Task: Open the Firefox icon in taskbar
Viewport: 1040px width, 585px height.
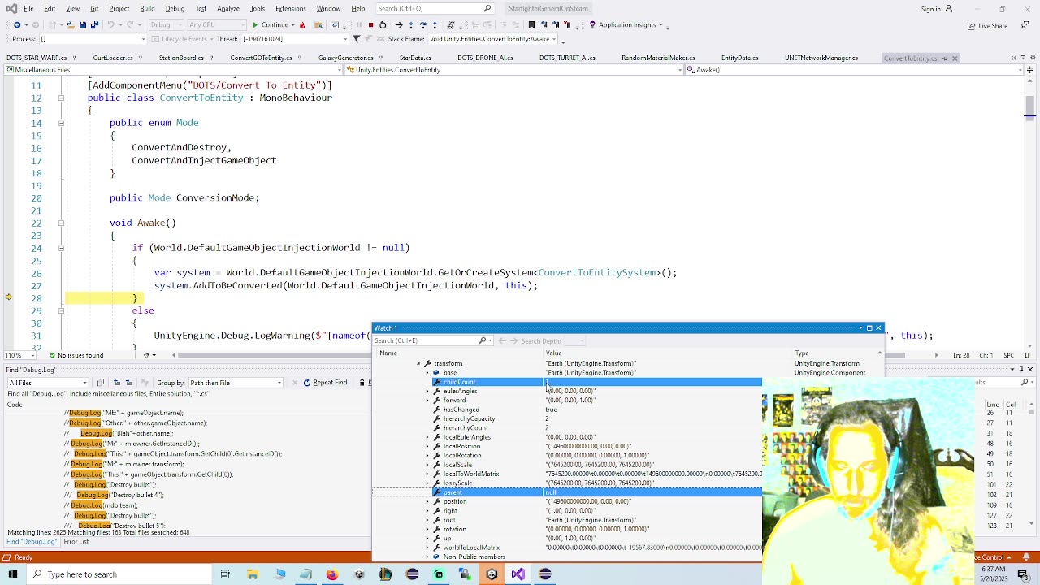Action: pos(332,574)
